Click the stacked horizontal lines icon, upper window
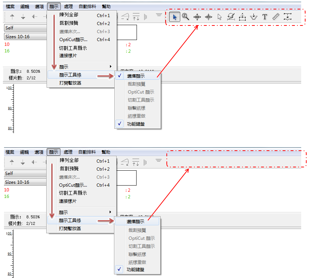This screenshot has height=278, width=311. [159, 15]
